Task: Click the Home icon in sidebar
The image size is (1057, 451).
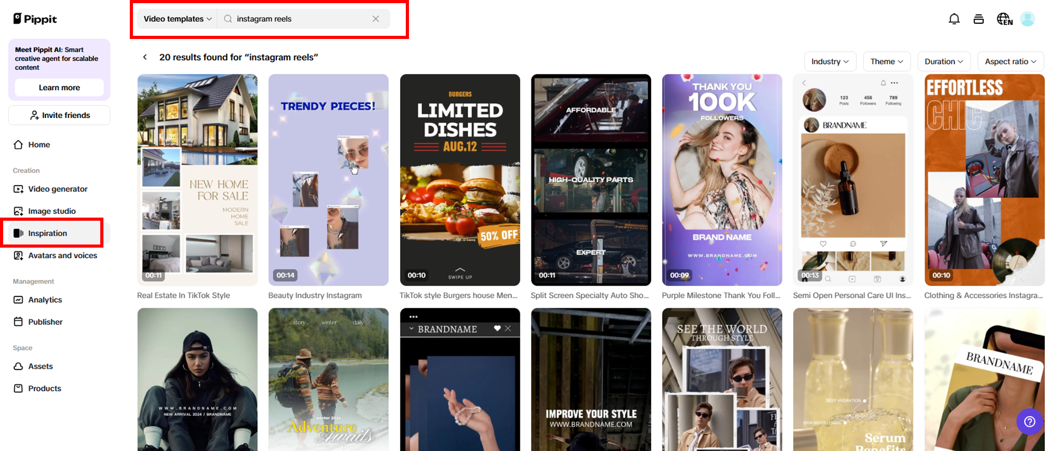Action: [x=18, y=144]
